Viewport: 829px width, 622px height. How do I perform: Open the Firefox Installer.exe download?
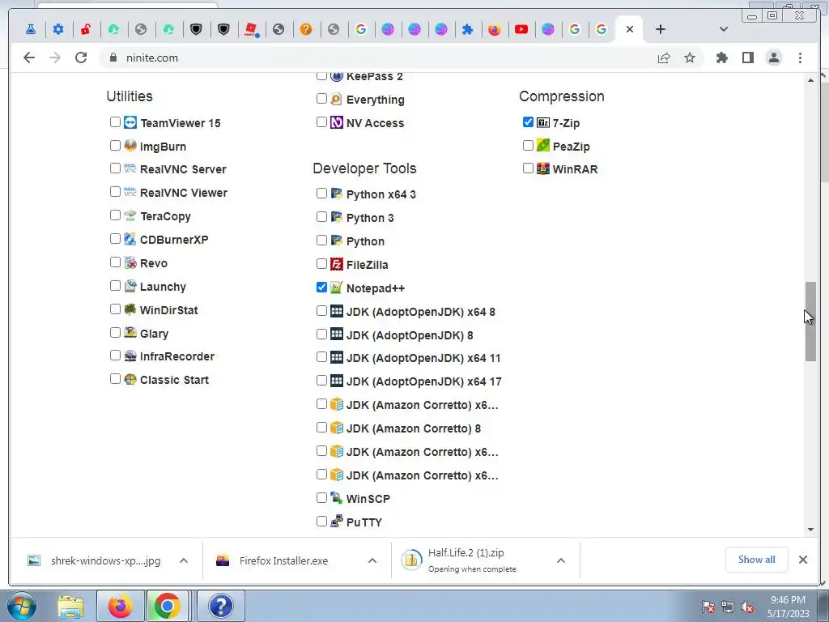pyautogui.click(x=283, y=560)
